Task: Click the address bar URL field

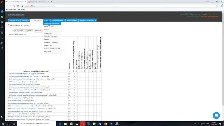Action: pos(119,6)
